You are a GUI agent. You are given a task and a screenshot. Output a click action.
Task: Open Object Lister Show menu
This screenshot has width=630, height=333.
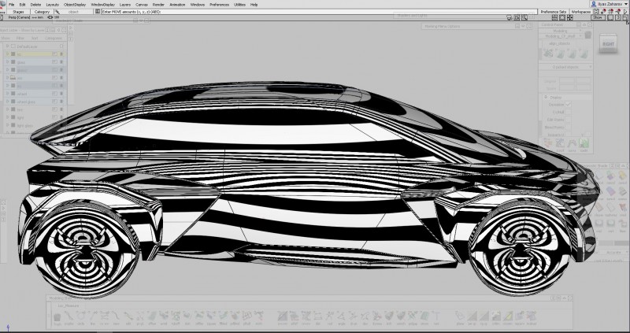pos(6,38)
